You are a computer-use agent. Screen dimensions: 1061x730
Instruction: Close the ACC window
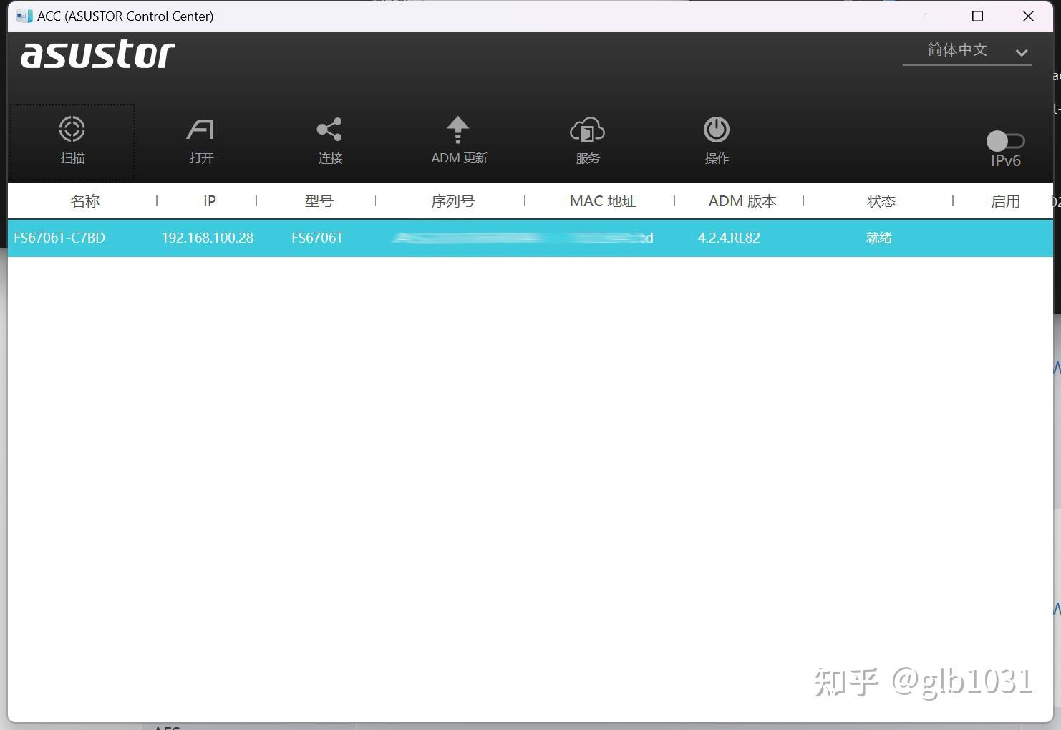pos(1028,16)
